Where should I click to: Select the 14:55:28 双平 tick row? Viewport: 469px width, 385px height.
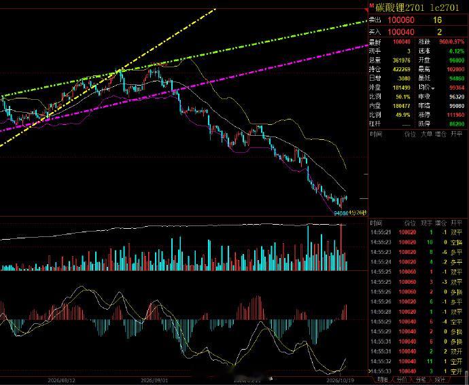click(x=417, y=312)
